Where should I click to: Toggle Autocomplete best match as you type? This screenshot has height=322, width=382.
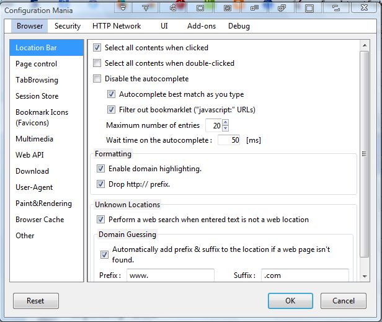pyautogui.click(x=112, y=94)
